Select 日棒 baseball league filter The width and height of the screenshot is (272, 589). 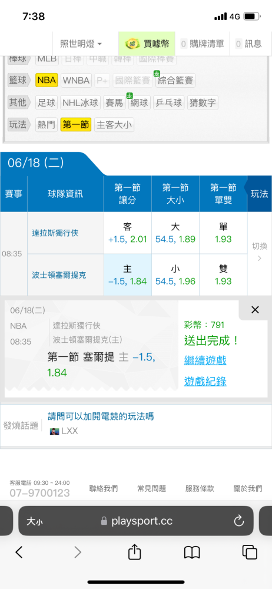click(x=72, y=59)
